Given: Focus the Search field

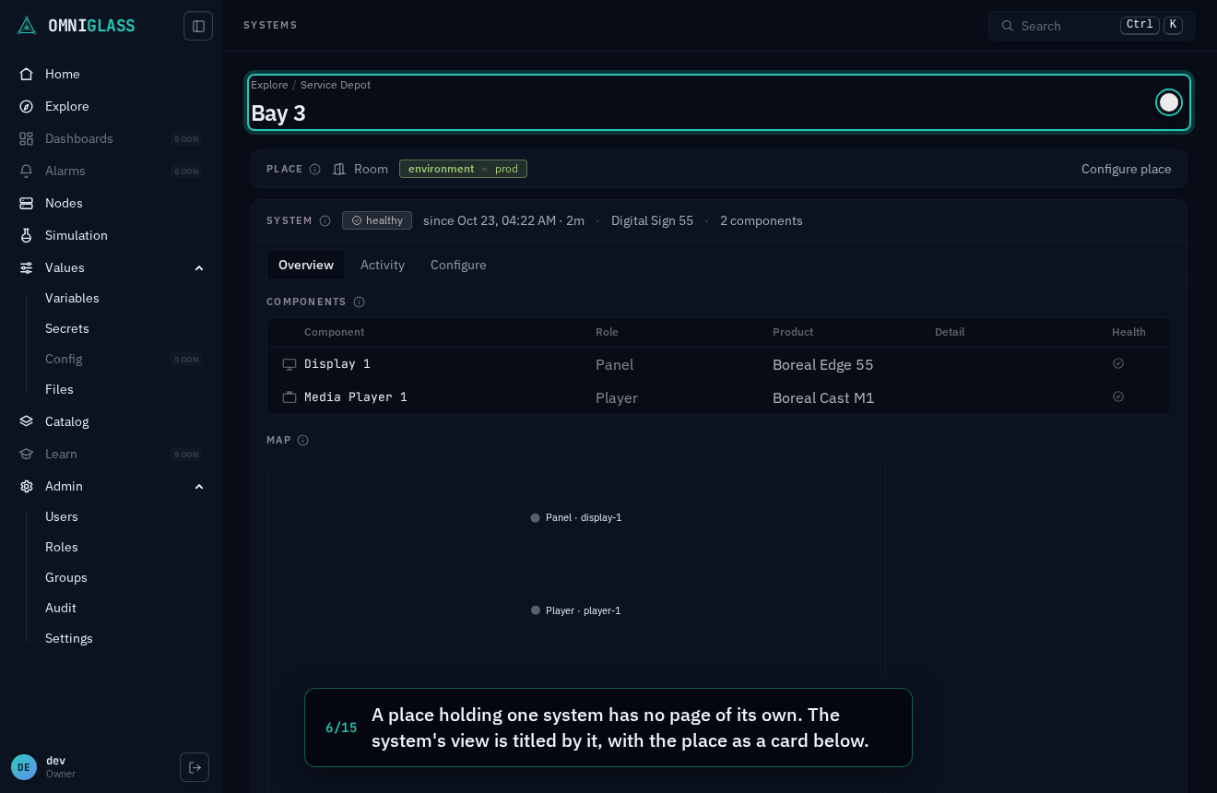Looking at the screenshot, I should pos(1092,26).
